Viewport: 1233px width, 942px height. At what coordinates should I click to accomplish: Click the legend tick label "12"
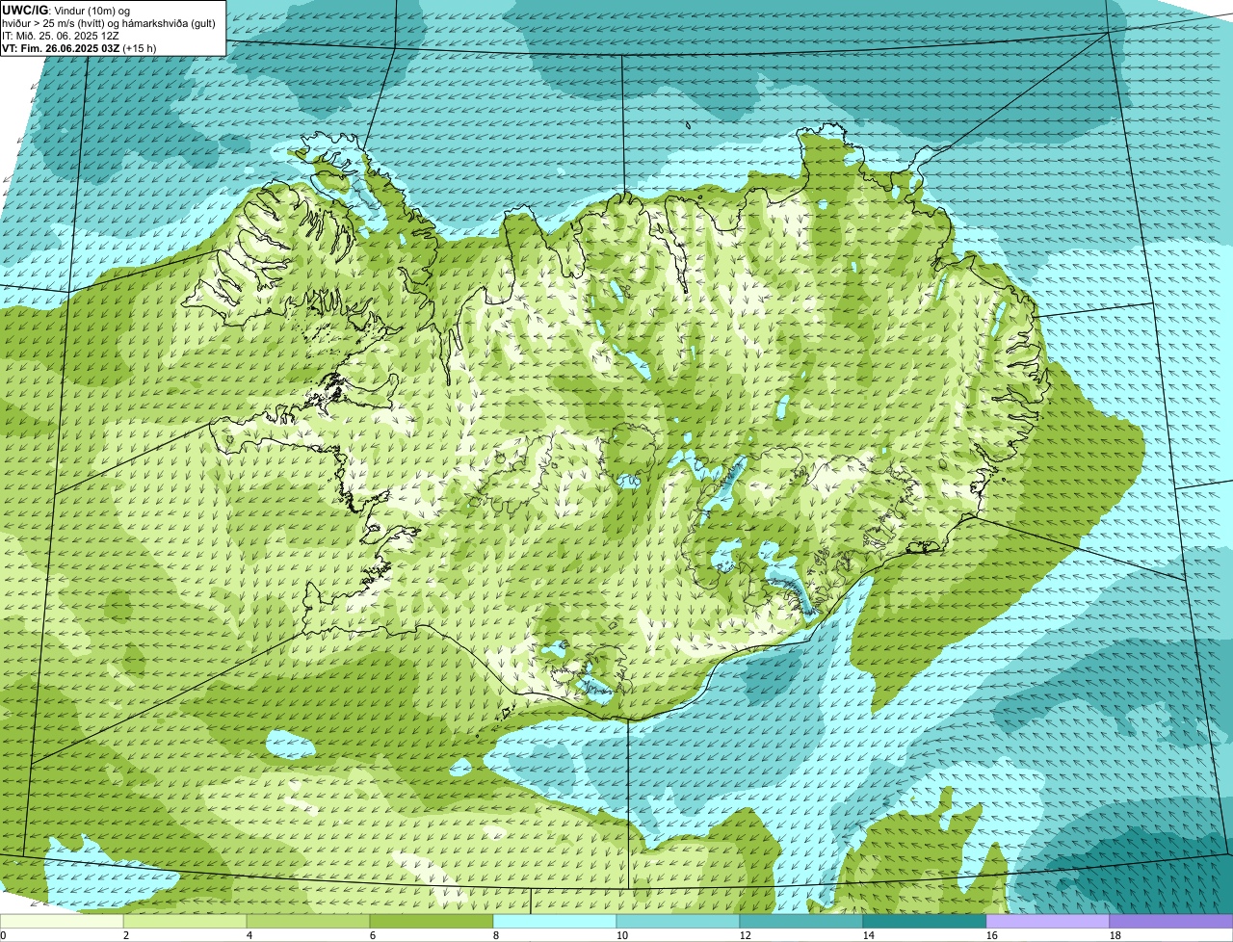point(746,935)
